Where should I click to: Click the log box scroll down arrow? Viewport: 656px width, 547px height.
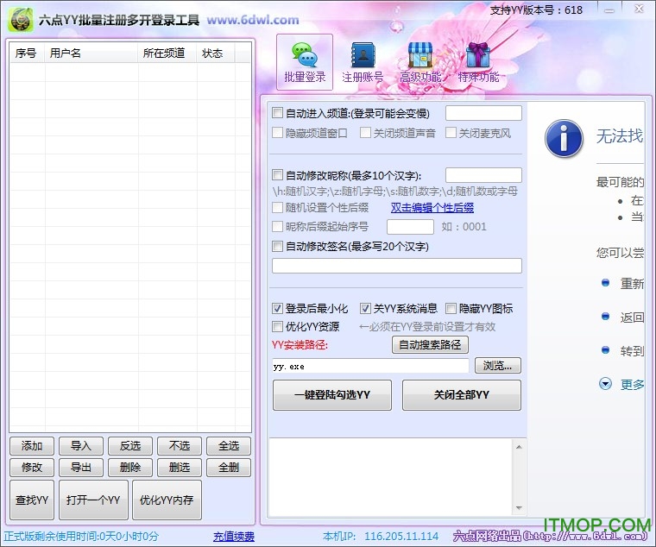coord(519,508)
